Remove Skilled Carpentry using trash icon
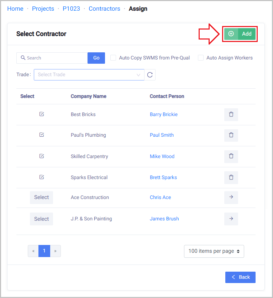Image resolution: width=273 pixels, height=298 pixels. pyautogui.click(x=231, y=156)
